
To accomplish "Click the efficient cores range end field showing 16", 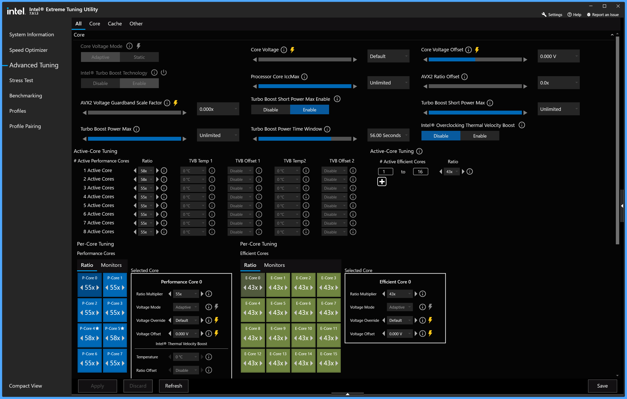I will [420, 172].
